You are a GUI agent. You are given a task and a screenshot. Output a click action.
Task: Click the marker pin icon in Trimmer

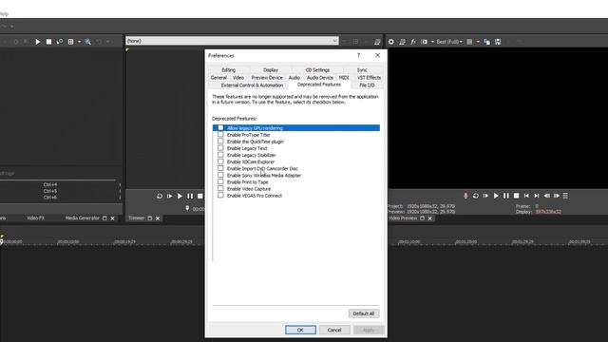point(187,209)
